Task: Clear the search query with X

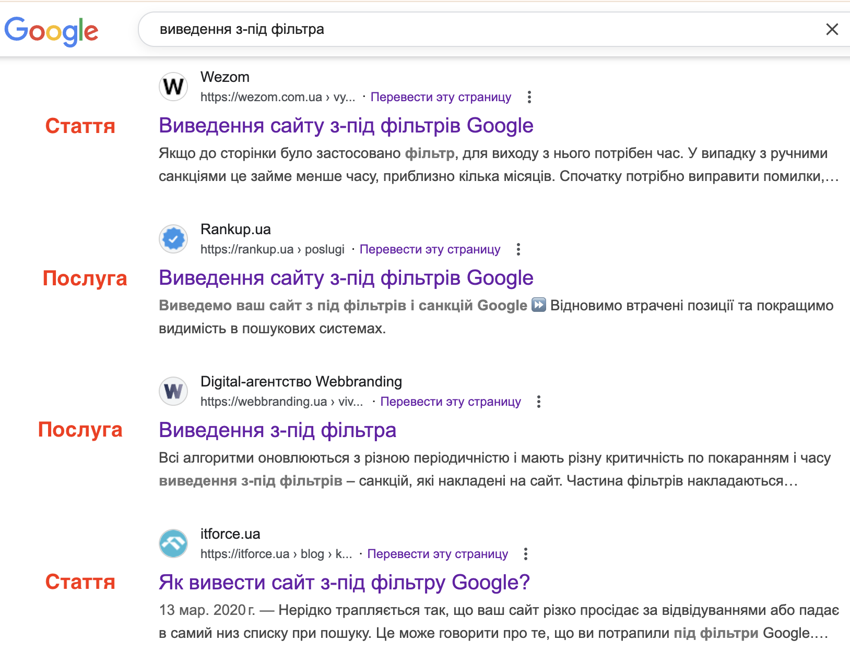Action: pyautogui.click(x=832, y=29)
